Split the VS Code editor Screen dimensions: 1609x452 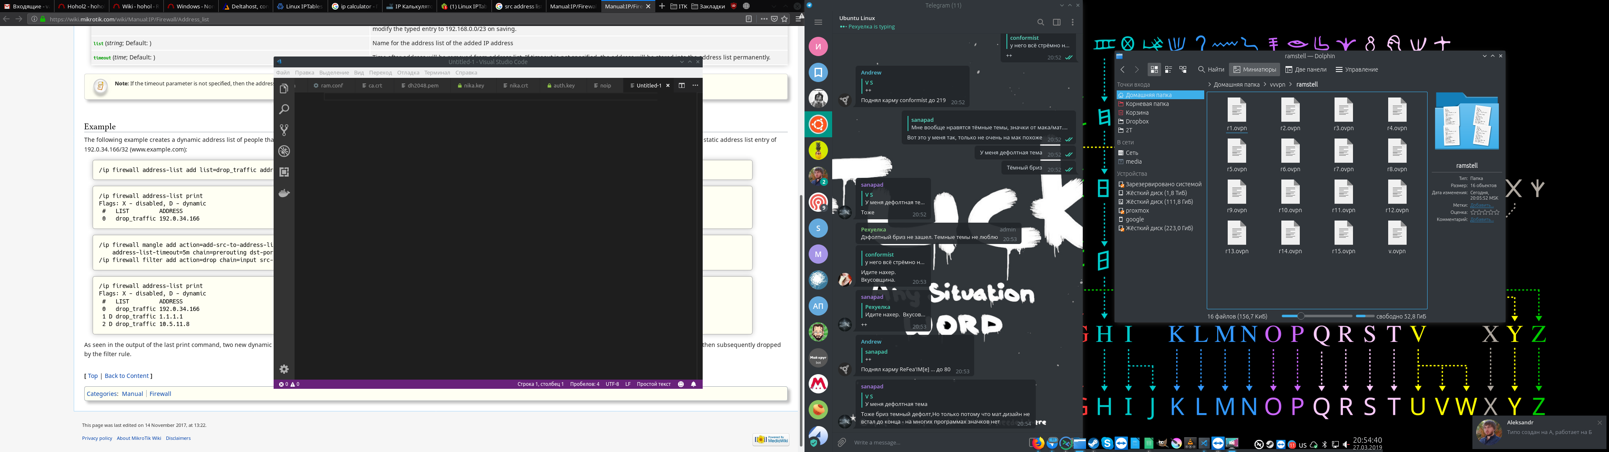pos(681,85)
